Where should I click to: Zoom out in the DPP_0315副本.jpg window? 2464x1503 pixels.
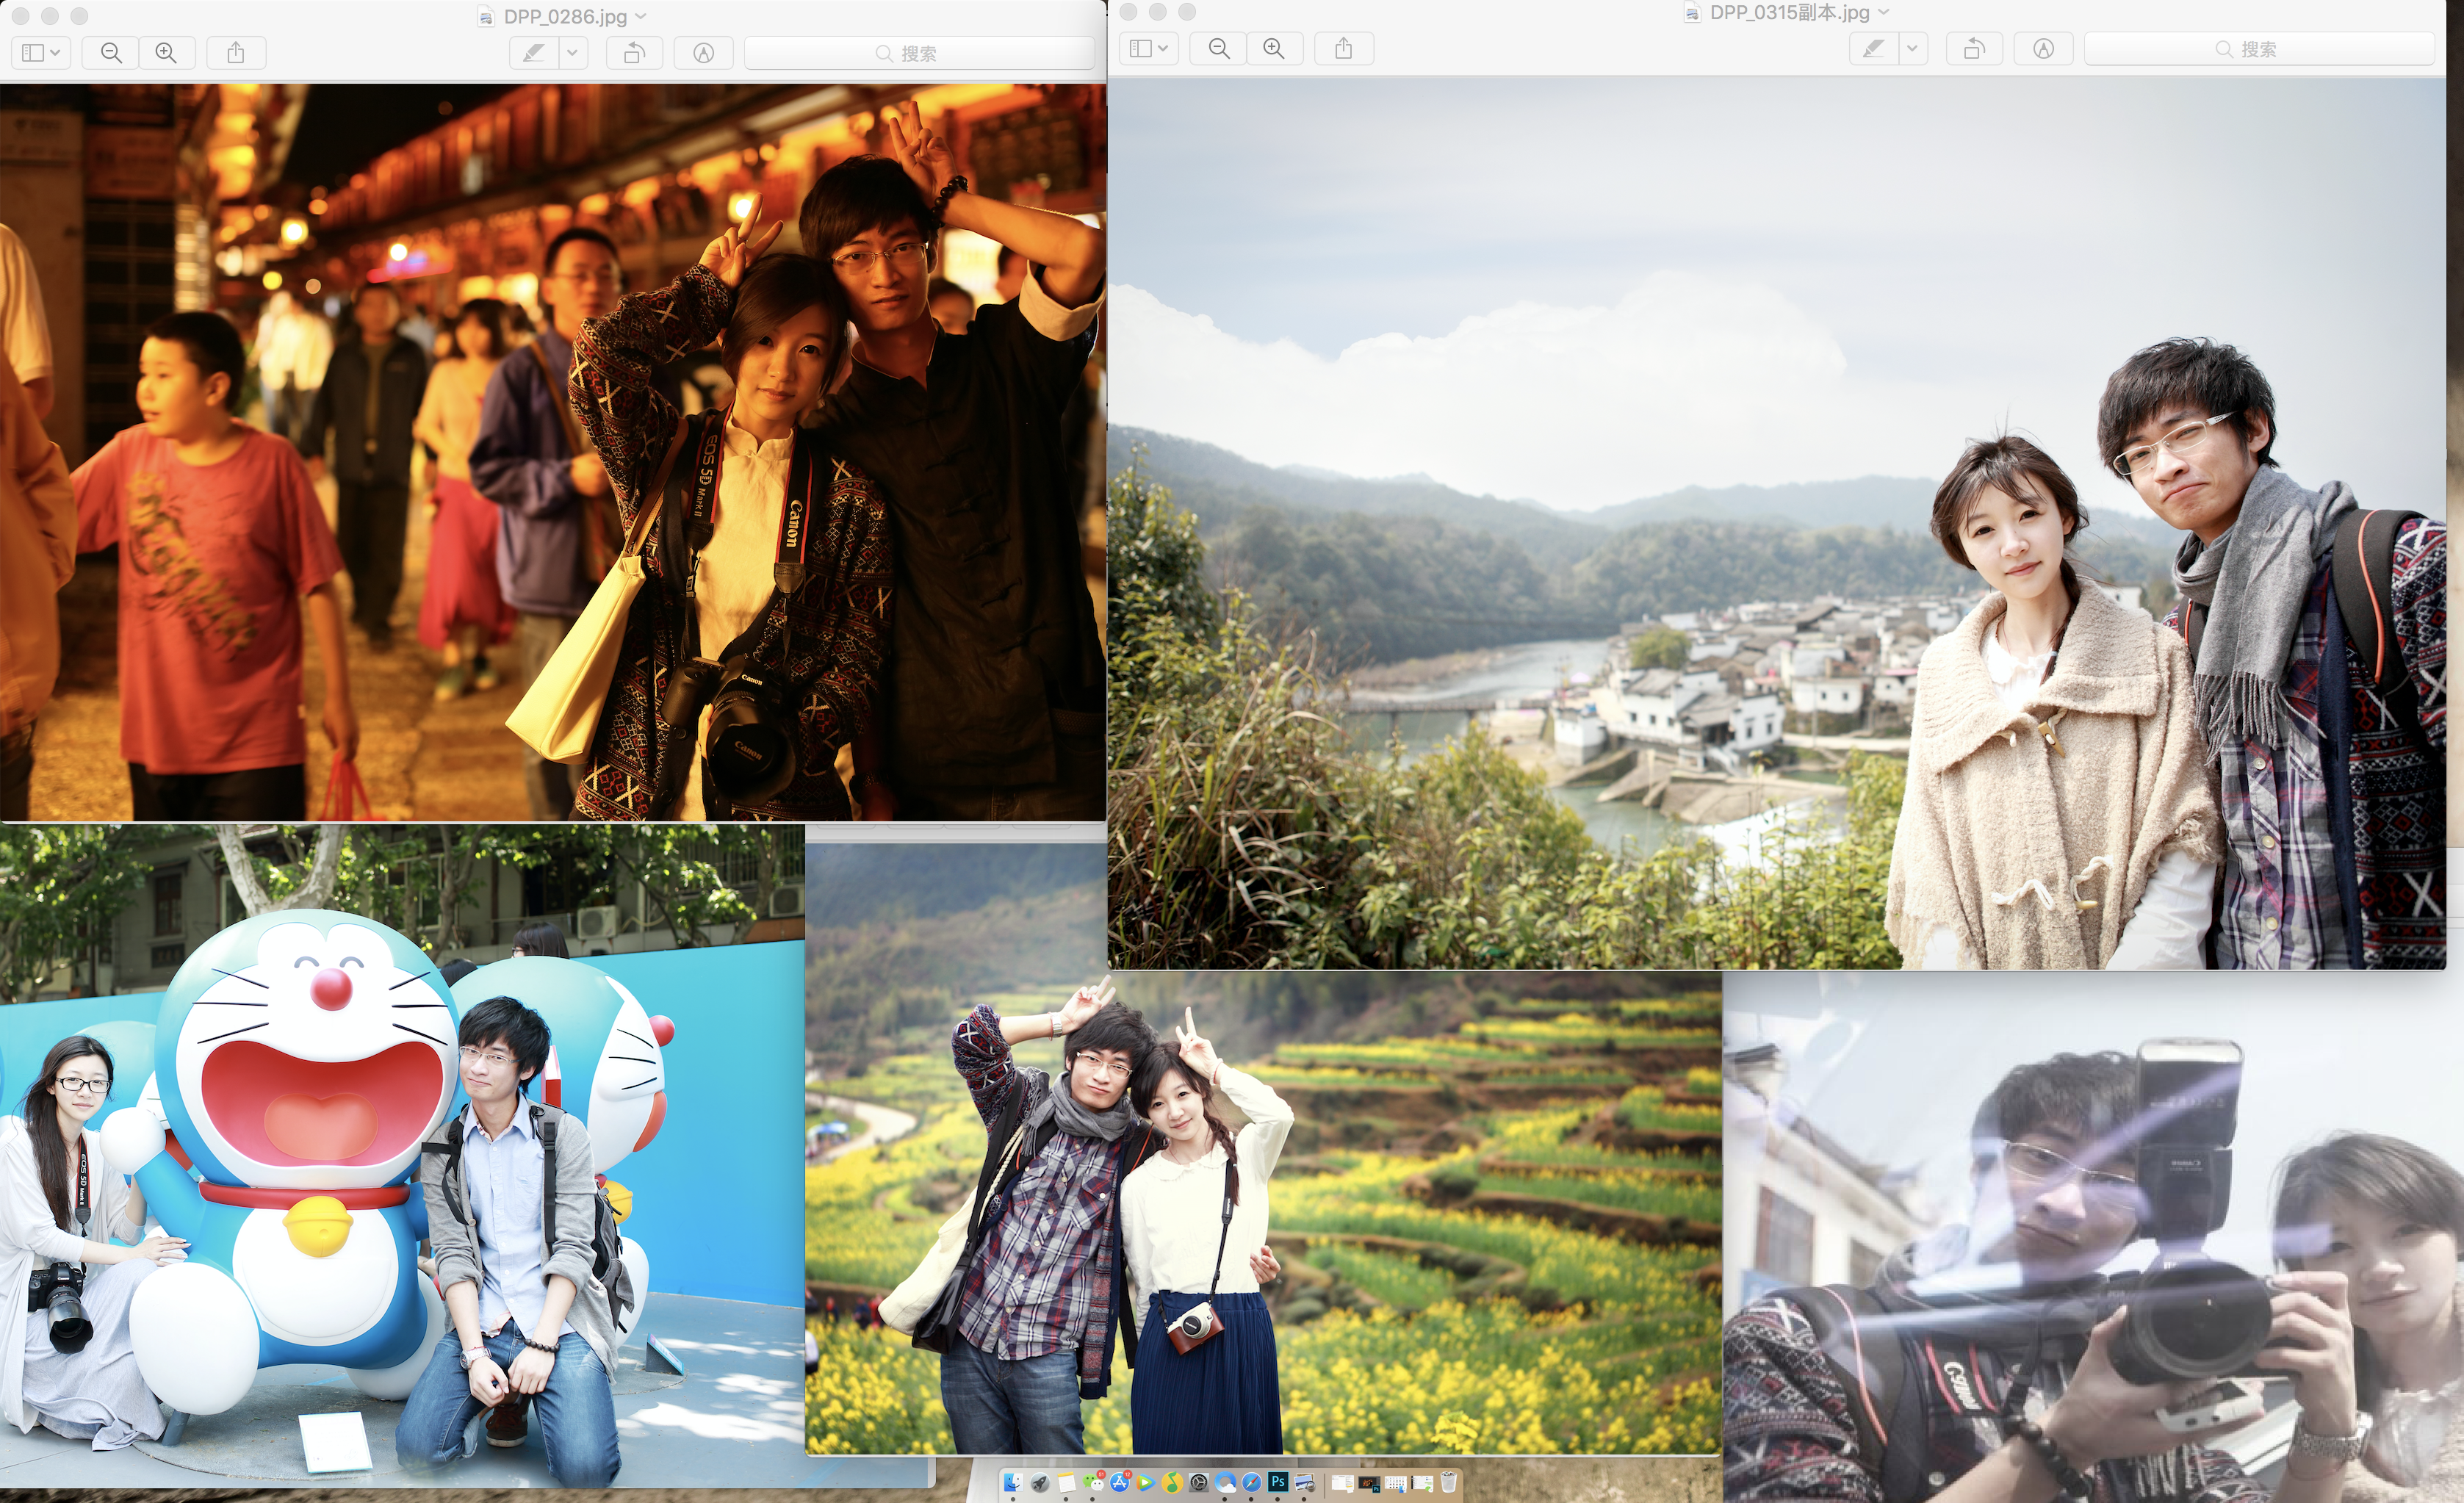pos(1219,48)
